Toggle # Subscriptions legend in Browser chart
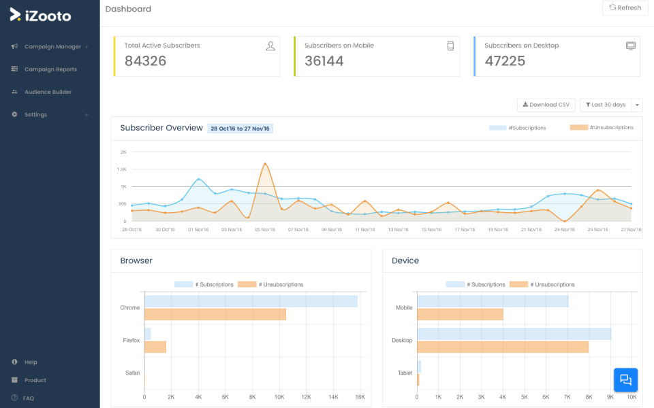This screenshot has height=408, width=654. coord(204,284)
